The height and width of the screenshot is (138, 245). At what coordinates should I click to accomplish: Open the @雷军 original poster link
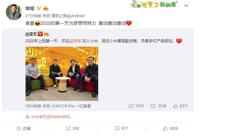(x=31, y=34)
